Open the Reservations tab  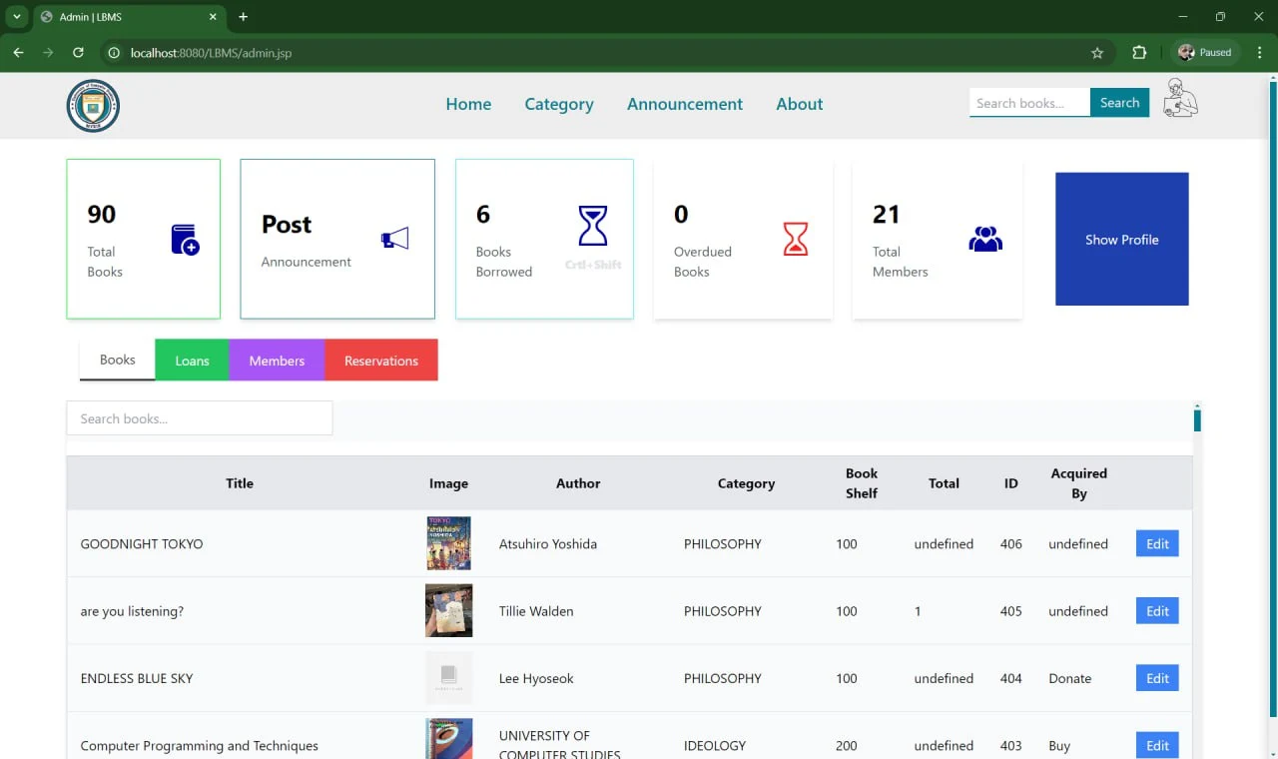(381, 360)
